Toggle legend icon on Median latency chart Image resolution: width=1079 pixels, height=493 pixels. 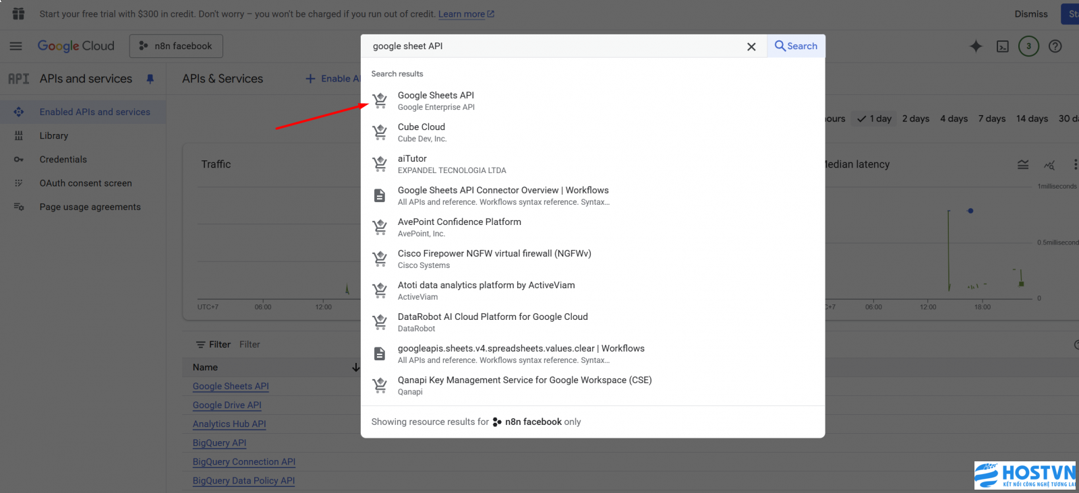[1023, 165]
